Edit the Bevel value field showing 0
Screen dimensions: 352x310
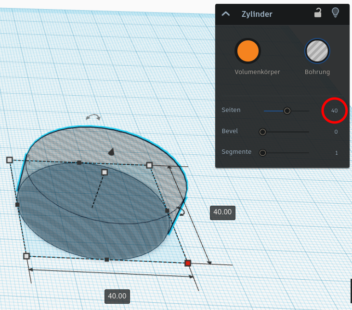(x=336, y=132)
